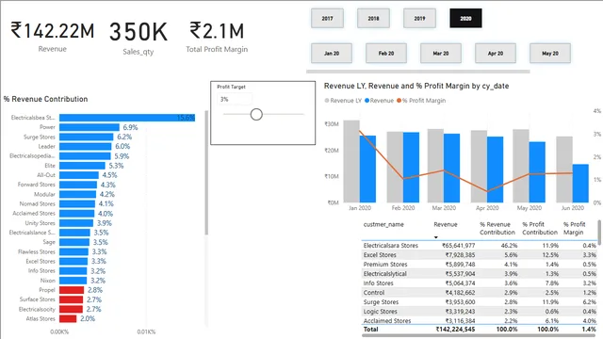Click the blue Jun 2020 revenue column
This screenshot has height=339, width=603.
(x=580, y=184)
